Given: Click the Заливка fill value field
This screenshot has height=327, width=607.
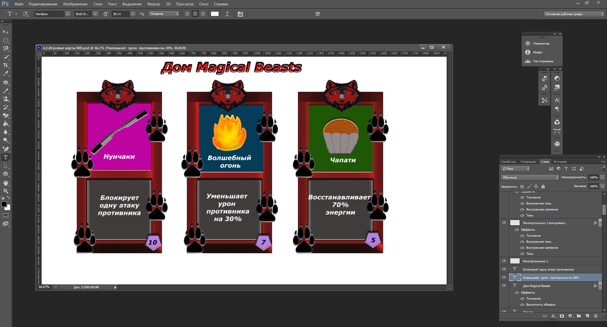Looking at the screenshot, I should coord(594,186).
